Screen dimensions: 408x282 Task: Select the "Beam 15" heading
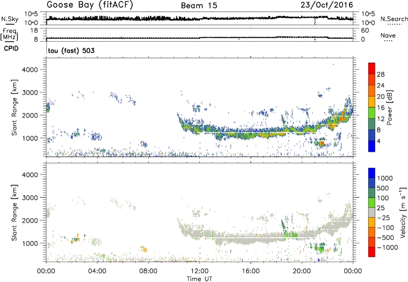[199, 6]
